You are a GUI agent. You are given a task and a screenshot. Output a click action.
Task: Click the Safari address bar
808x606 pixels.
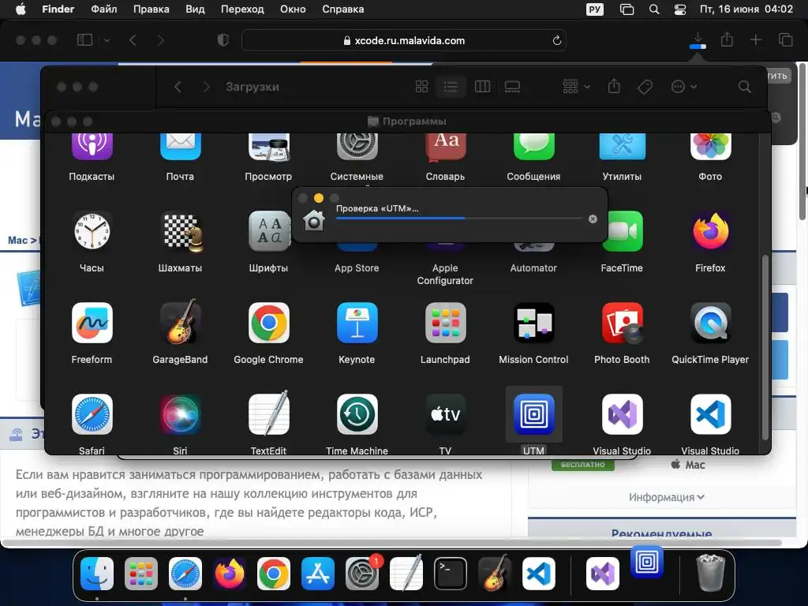pyautogui.click(x=404, y=40)
